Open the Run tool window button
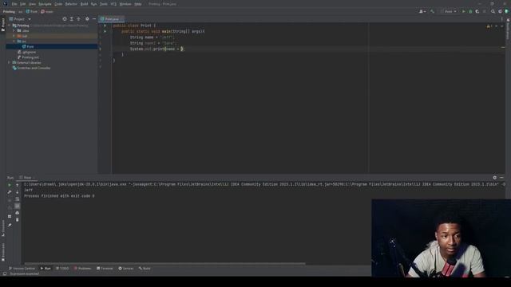This screenshot has width=511, height=287. pyautogui.click(x=46, y=269)
